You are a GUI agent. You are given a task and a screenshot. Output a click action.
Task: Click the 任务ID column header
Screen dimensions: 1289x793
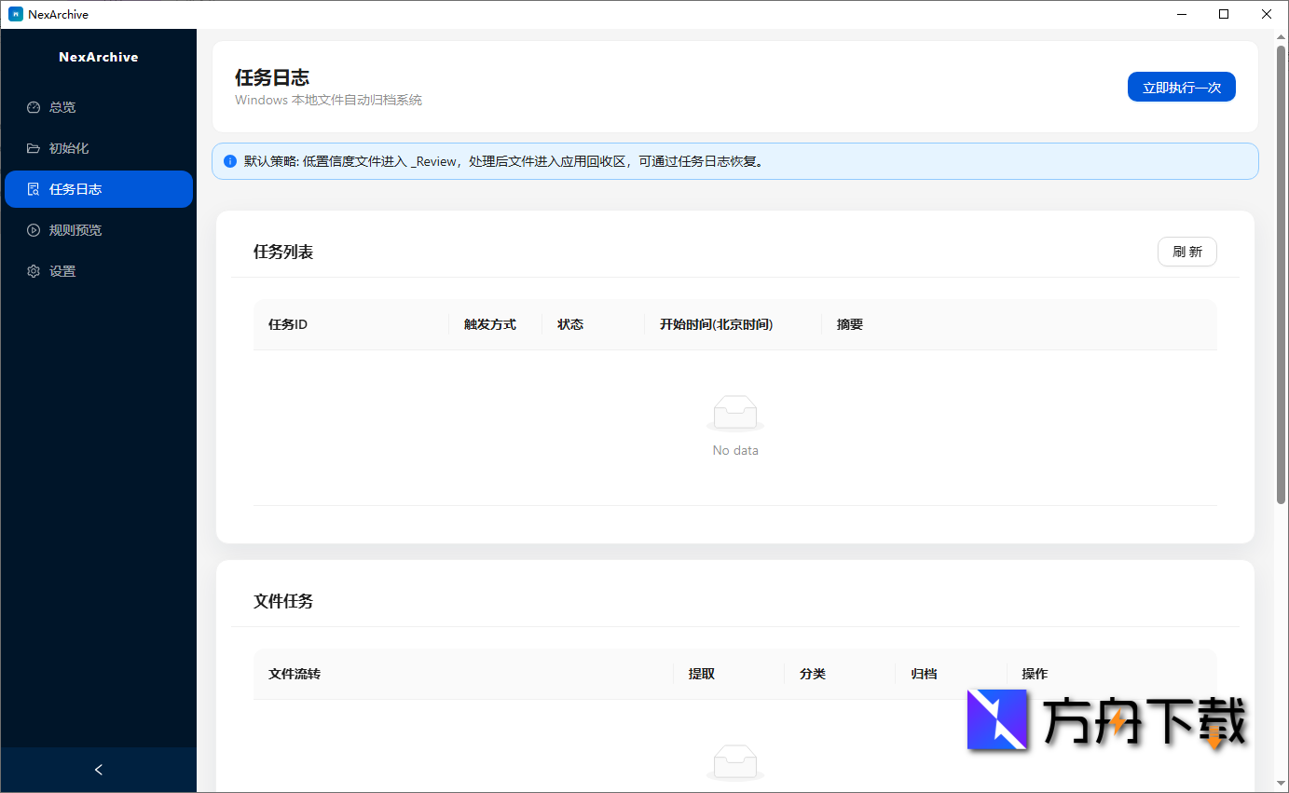tap(287, 324)
